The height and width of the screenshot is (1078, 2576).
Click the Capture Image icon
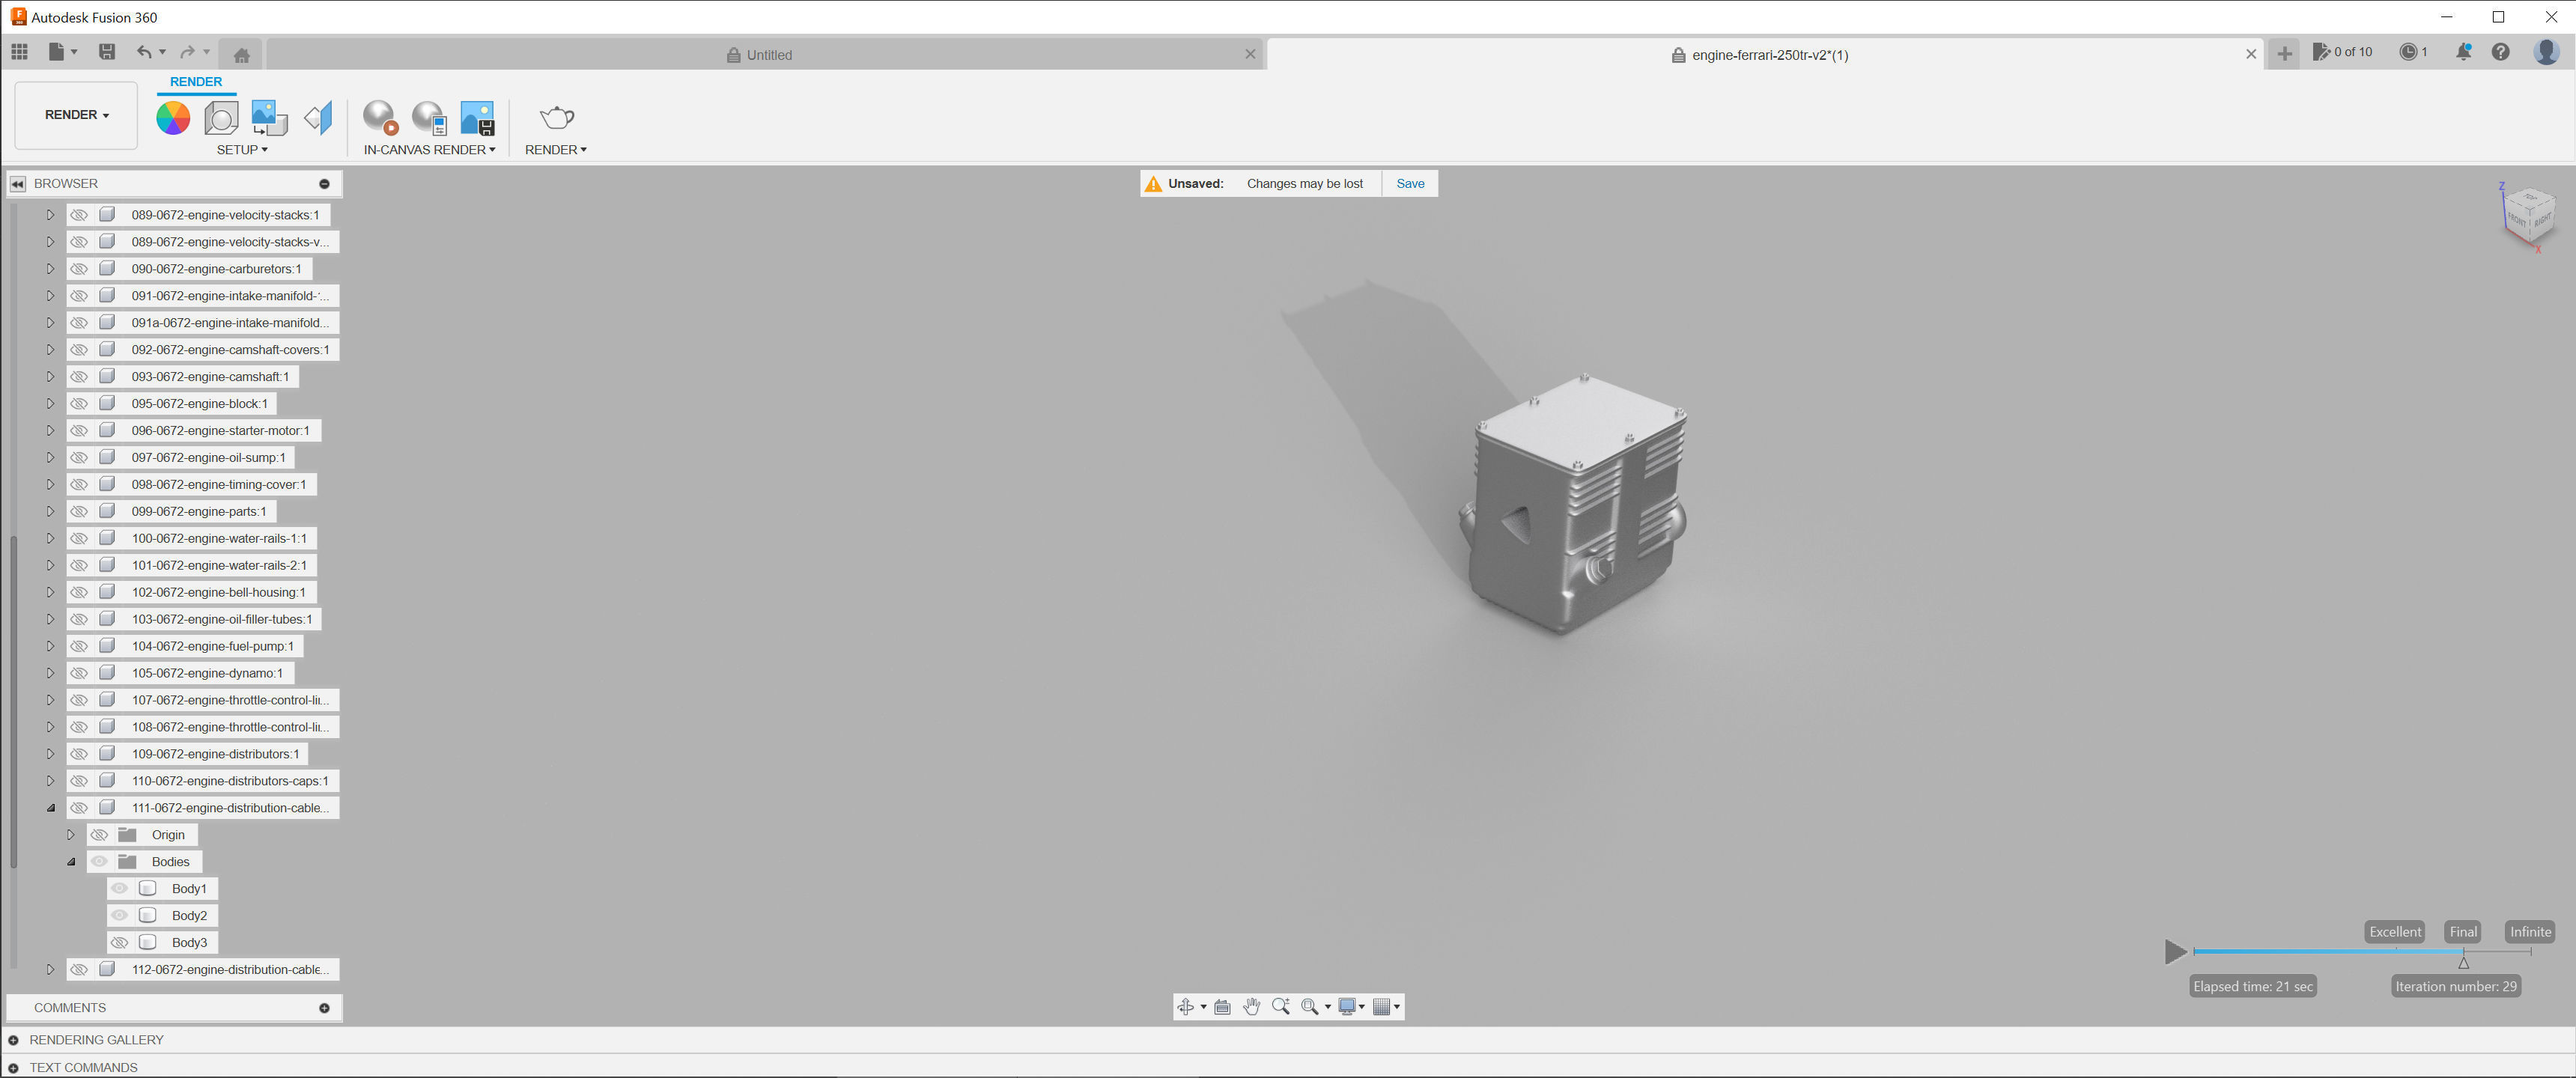pos(477,118)
